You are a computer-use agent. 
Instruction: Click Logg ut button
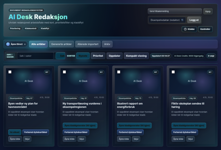click(x=194, y=20)
